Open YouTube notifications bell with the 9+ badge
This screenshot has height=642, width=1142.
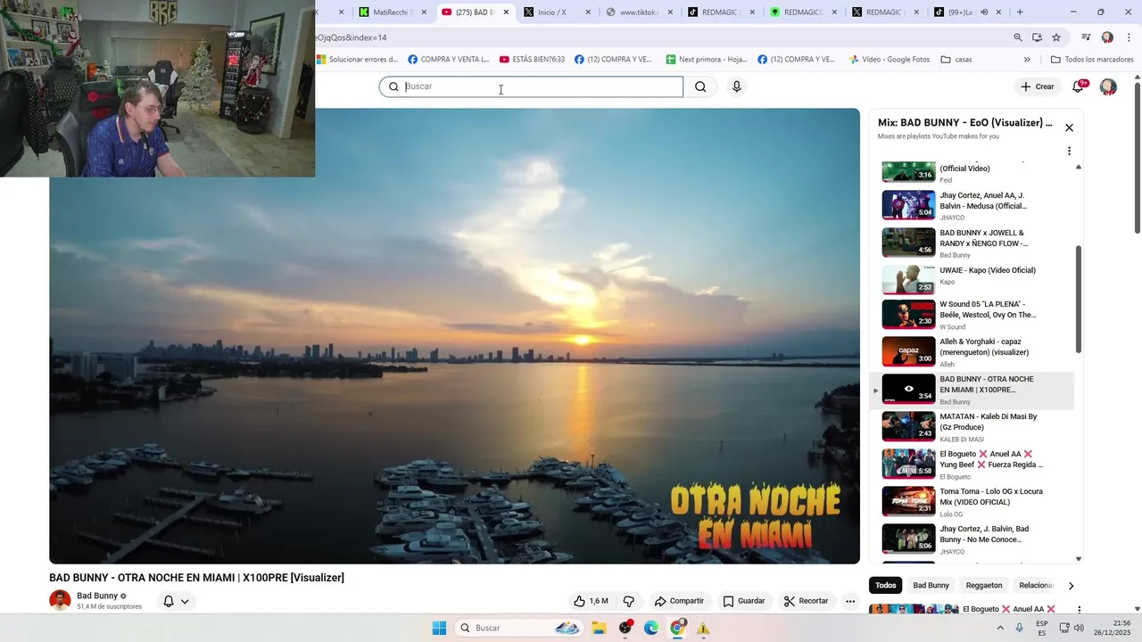click(1078, 86)
